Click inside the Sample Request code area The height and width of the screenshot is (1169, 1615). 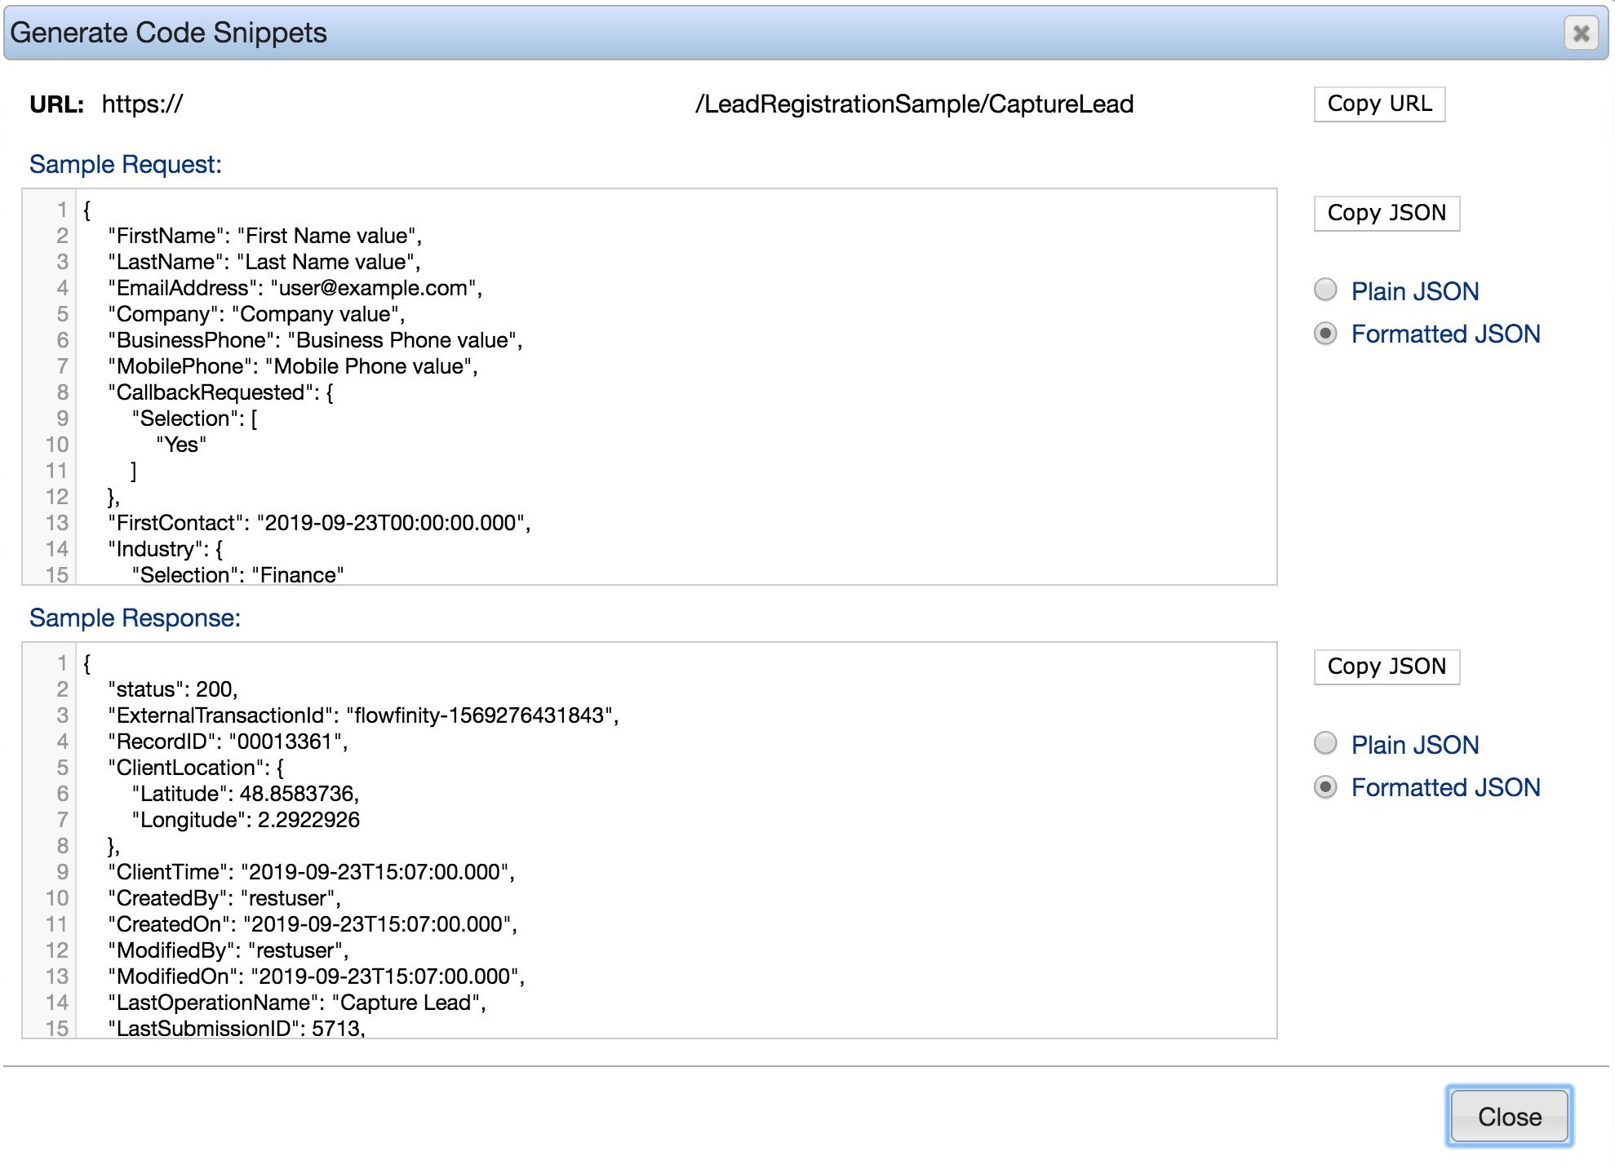click(653, 383)
